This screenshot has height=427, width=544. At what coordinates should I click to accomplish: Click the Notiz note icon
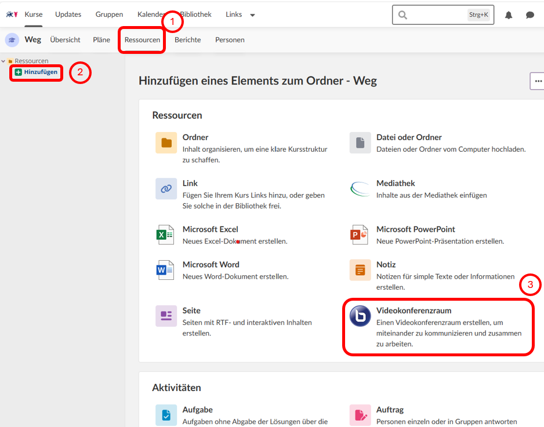[x=360, y=270]
